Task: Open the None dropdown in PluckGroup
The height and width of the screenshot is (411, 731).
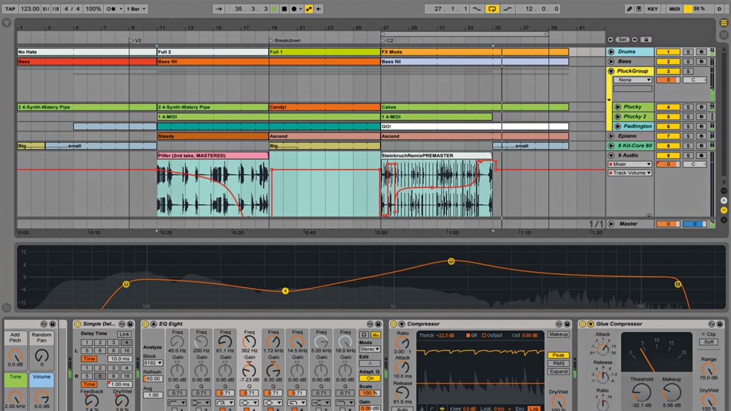Action: pos(632,80)
